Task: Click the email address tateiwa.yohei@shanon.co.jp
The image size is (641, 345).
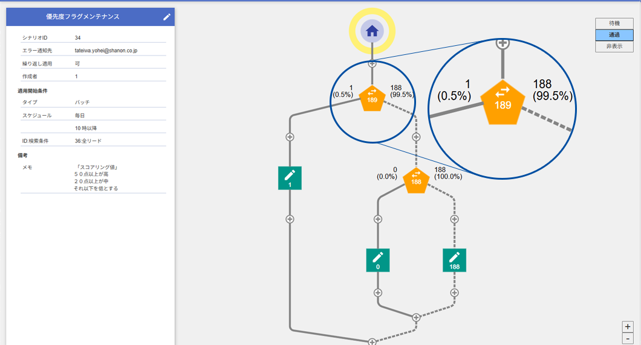Action: (106, 51)
